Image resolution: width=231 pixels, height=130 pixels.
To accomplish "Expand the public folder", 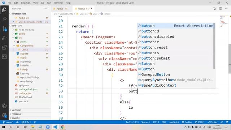I will pos(22,34).
